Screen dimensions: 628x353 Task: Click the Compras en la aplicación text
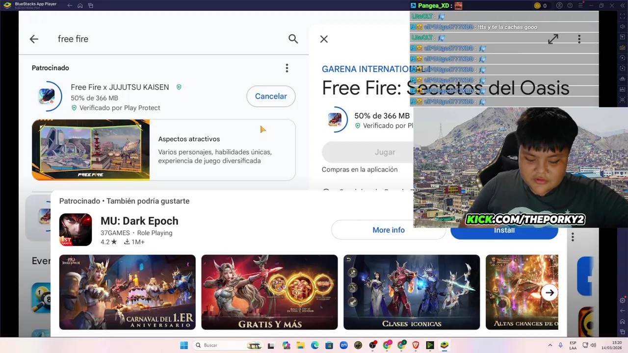point(360,170)
